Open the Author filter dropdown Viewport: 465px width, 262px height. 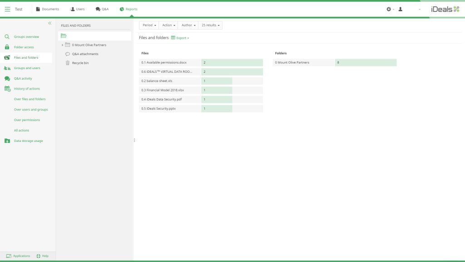click(188, 25)
